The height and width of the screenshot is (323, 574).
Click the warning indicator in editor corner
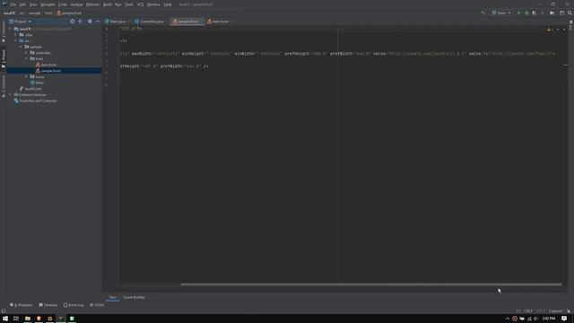[550, 30]
